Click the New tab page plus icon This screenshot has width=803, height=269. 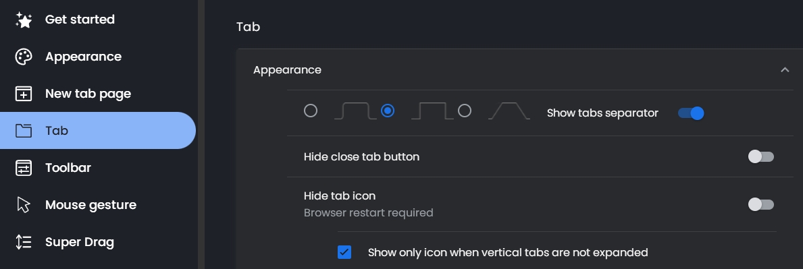tap(24, 94)
